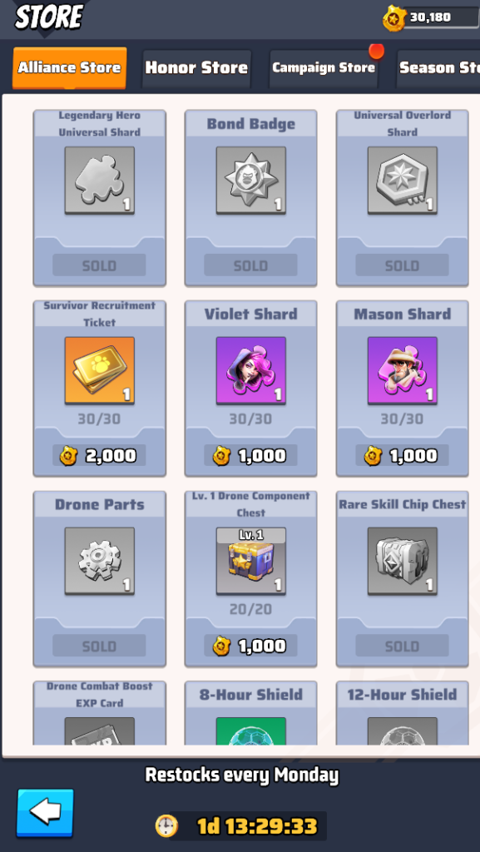Tap the Mason Shard hero icon

pyautogui.click(x=403, y=370)
